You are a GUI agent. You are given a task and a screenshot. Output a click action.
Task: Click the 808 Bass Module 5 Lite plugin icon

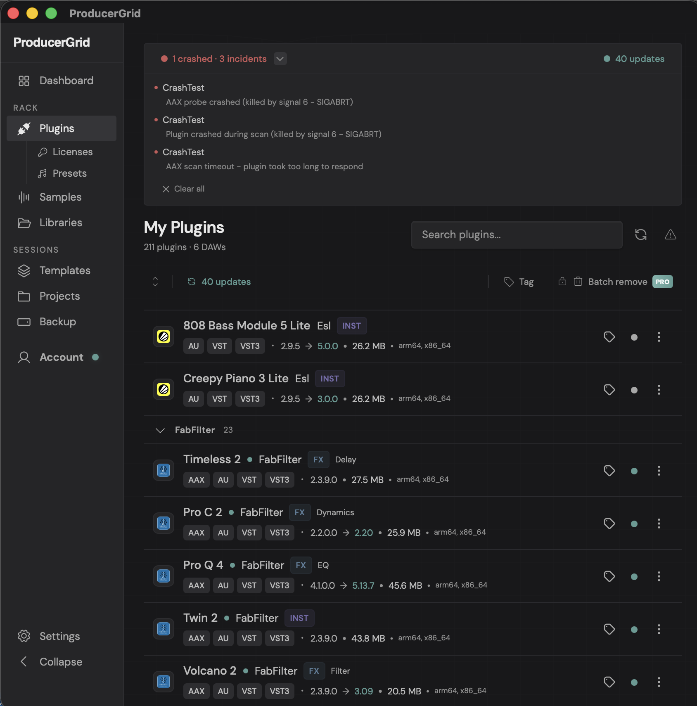click(x=164, y=337)
